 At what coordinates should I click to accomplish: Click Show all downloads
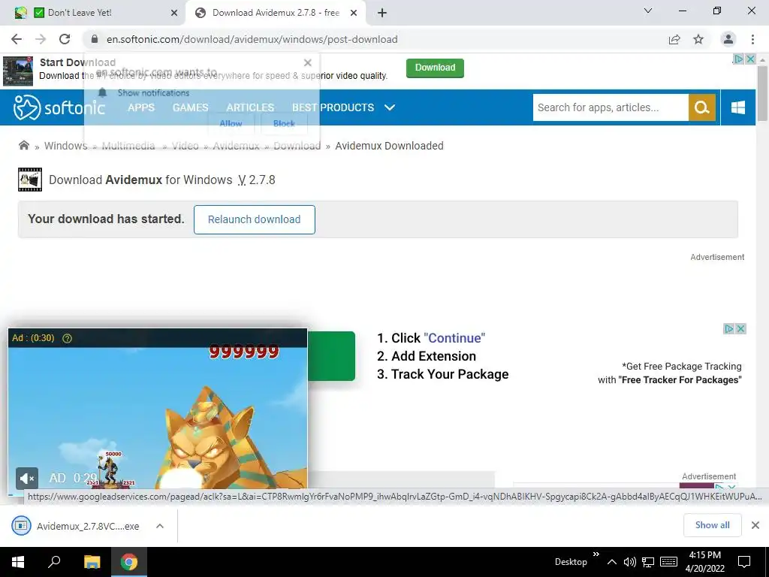pyautogui.click(x=712, y=525)
